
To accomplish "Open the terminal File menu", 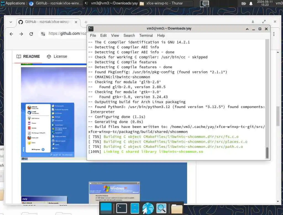I will coord(93,36).
